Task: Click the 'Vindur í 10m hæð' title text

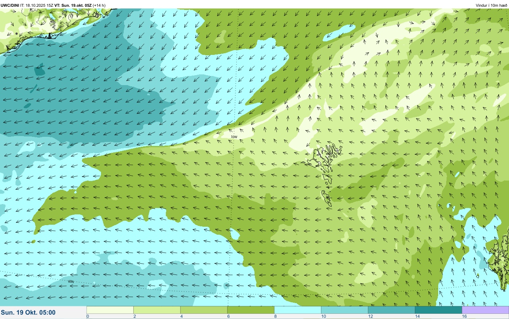Action: point(492,5)
